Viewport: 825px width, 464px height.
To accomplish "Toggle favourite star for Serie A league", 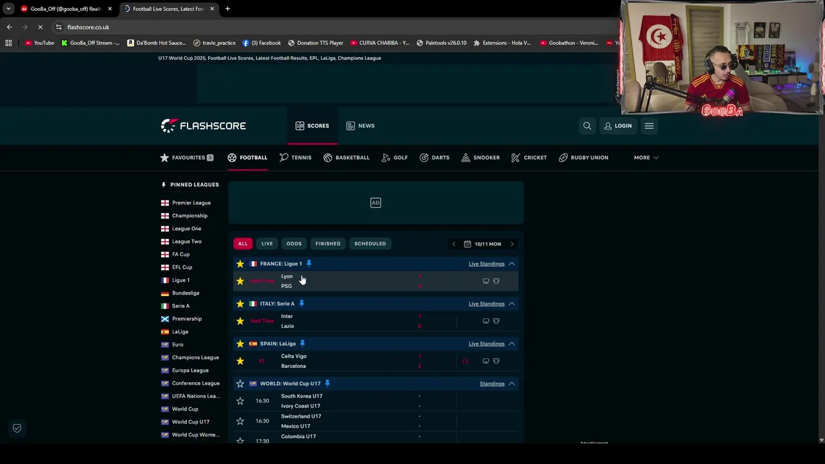I will tap(240, 304).
